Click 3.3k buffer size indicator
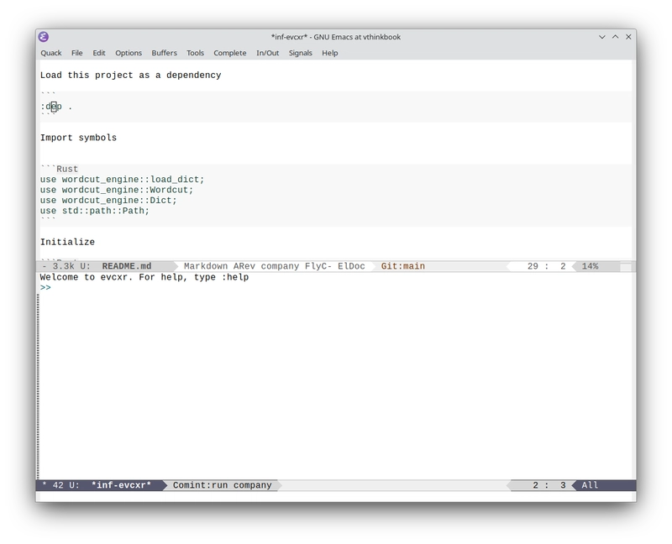This screenshot has width=672, height=544. [64, 266]
